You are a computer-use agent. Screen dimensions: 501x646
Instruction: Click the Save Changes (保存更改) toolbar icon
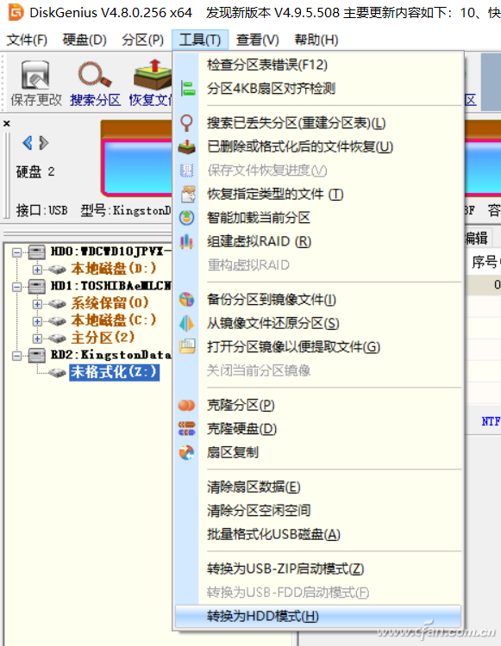click(x=35, y=75)
